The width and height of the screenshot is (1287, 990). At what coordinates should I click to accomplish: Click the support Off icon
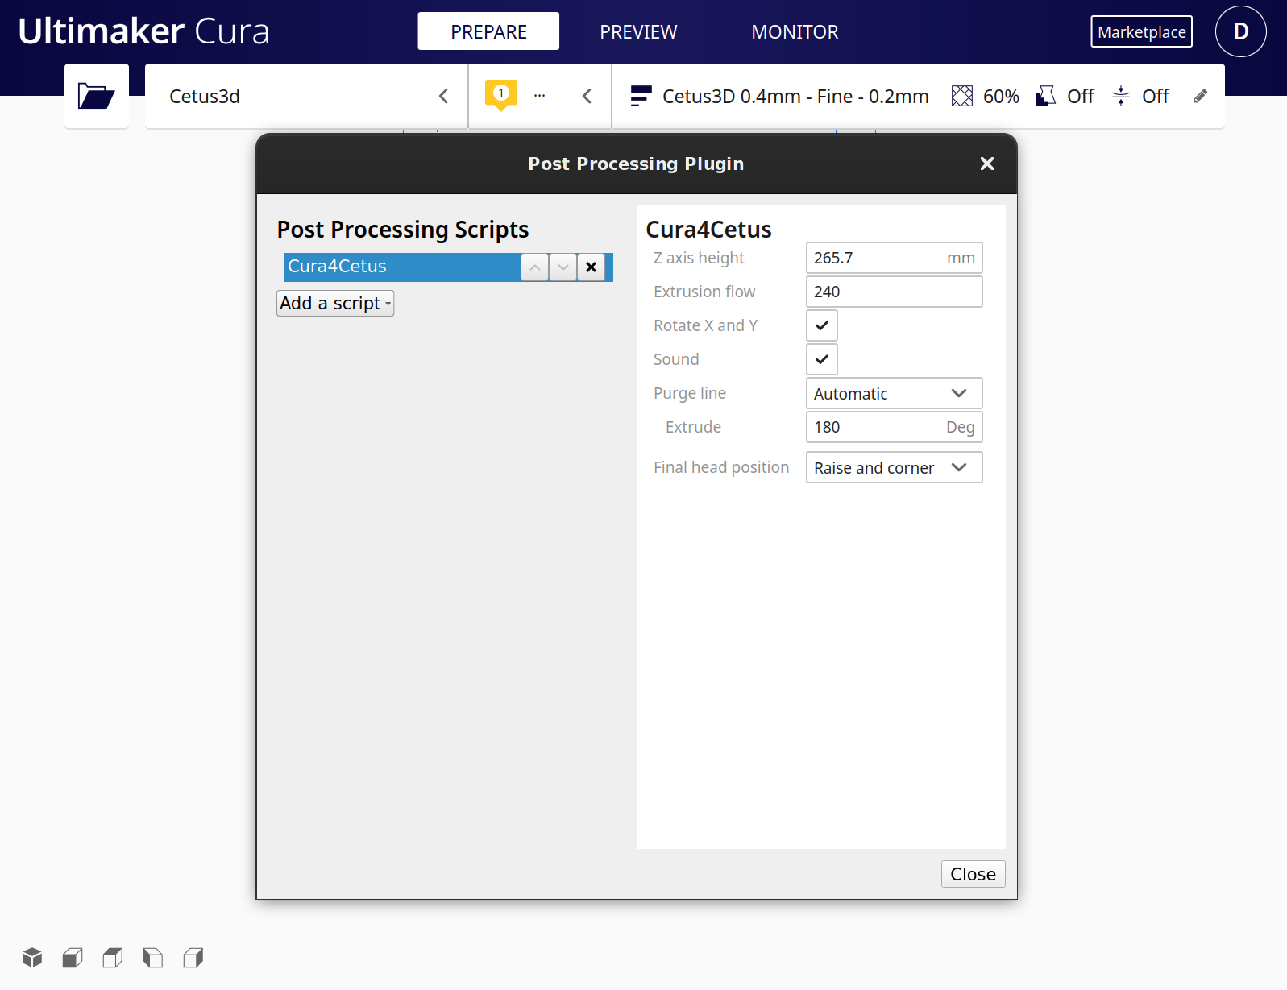[x=1046, y=97]
